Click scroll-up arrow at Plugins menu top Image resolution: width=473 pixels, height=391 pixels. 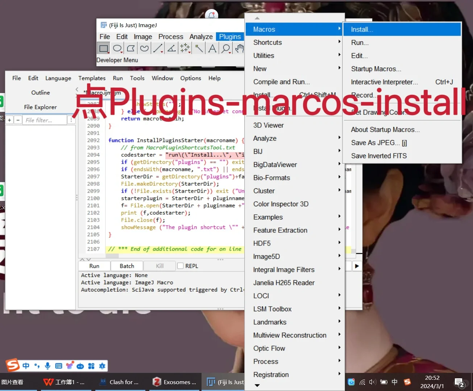point(257,18)
